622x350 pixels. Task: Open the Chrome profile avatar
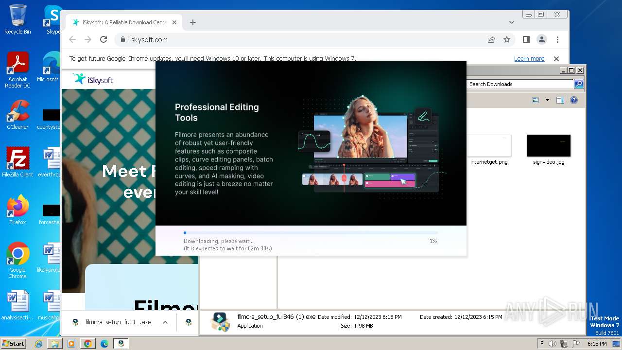542,40
